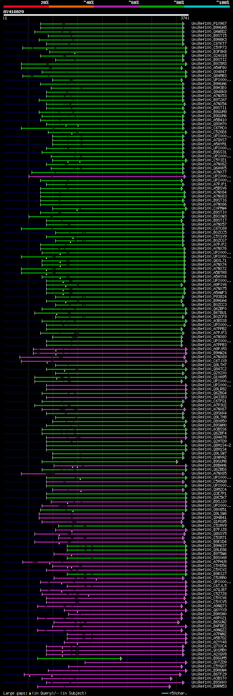Click arrowhead ending the UniRef100_A3BST0 alignment bar
233x696 pixels.
171,678
